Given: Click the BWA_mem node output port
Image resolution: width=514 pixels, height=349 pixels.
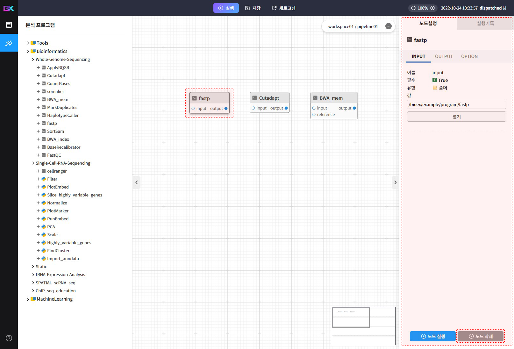Looking at the screenshot, I should click(354, 108).
